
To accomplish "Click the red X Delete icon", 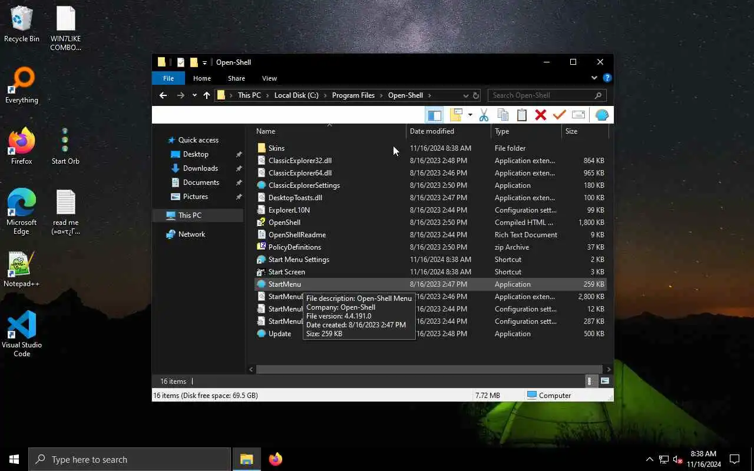I will [x=540, y=115].
